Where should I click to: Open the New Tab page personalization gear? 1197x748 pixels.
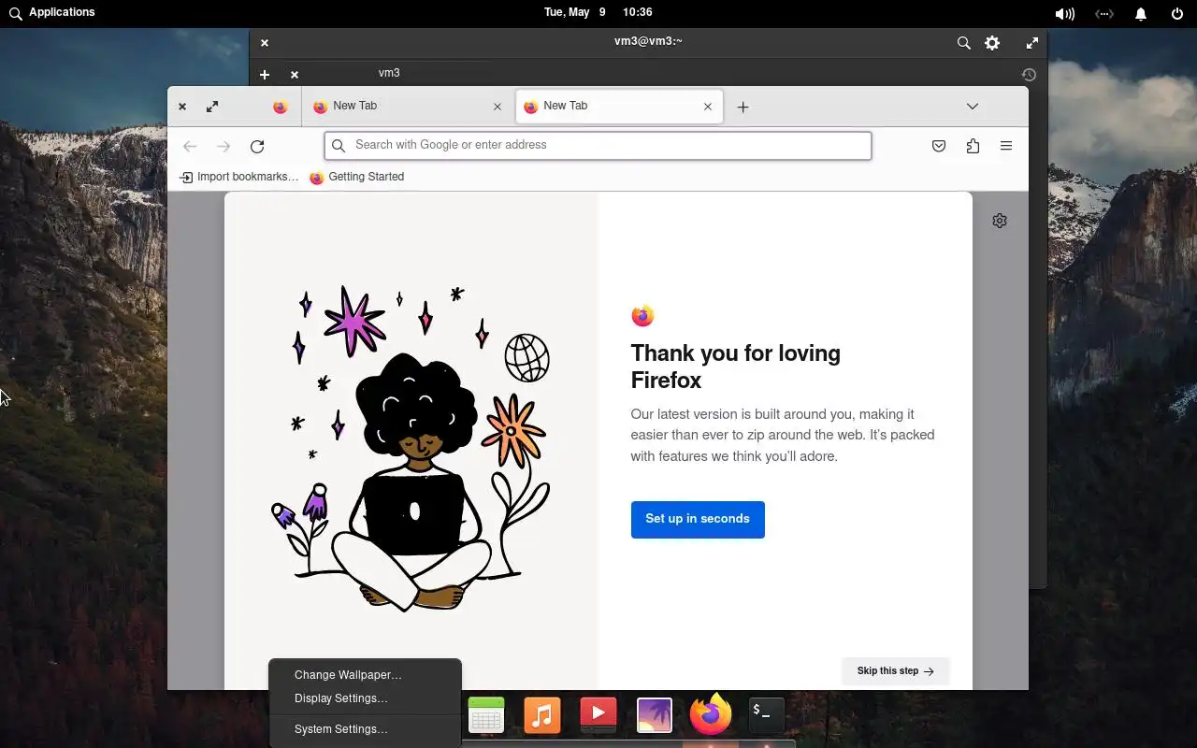[1000, 221]
